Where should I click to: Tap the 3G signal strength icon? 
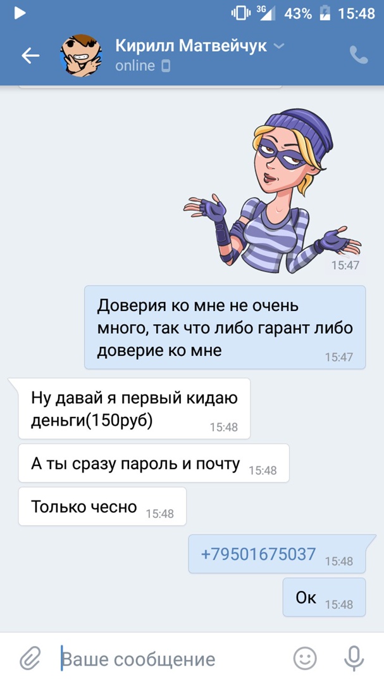pos(266,13)
